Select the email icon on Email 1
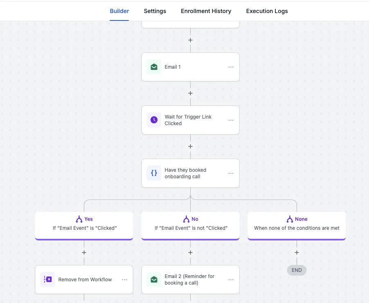Screen dimensions: 369x303 [154, 67]
